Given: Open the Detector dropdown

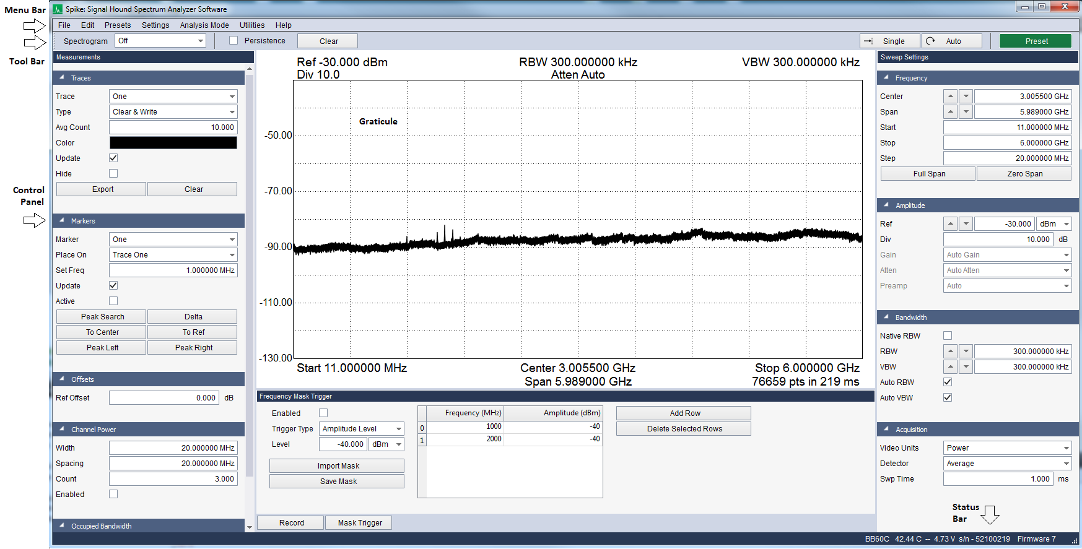Looking at the screenshot, I should [1008, 464].
